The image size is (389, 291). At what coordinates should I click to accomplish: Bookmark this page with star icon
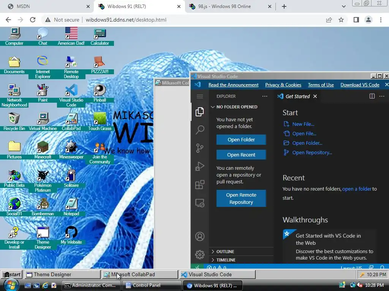(x=341, y=20)
